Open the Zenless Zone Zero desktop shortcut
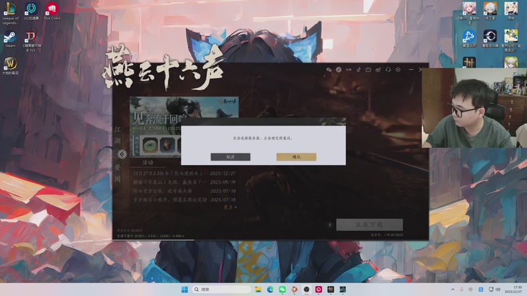Viewport: 527px width, 296px height. (490, 11)
